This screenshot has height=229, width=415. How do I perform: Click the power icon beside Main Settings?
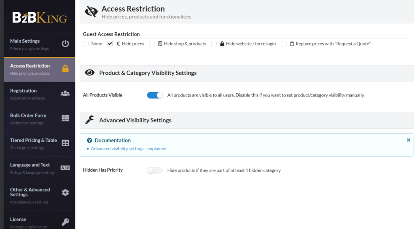65,44
